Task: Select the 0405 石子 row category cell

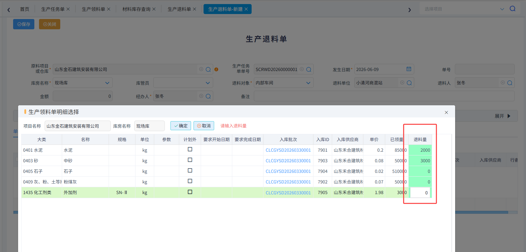Action: click(42, 171)
